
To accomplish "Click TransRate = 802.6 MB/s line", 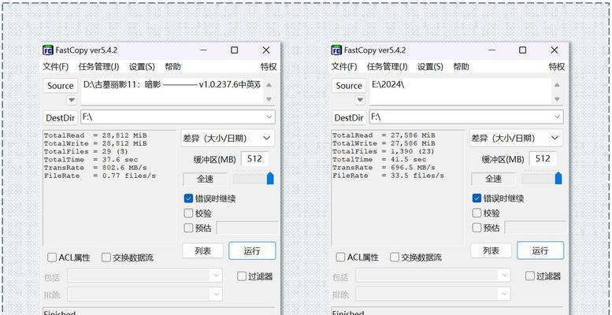I will [x=95, y=168].
